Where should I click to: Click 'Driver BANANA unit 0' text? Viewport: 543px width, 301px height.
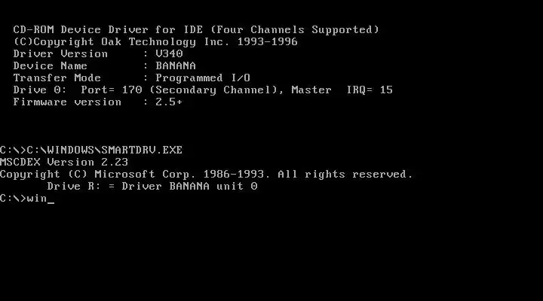coord(189,187)
